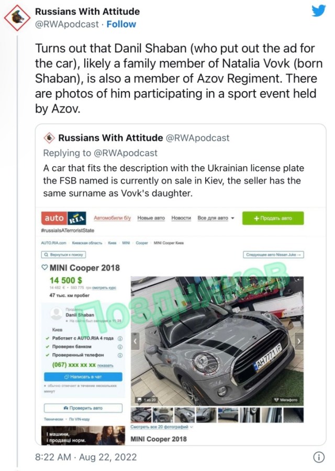Click info icon next to Проверен банком
The height and width of the screenshot is (471, 335).
point(120,347)
